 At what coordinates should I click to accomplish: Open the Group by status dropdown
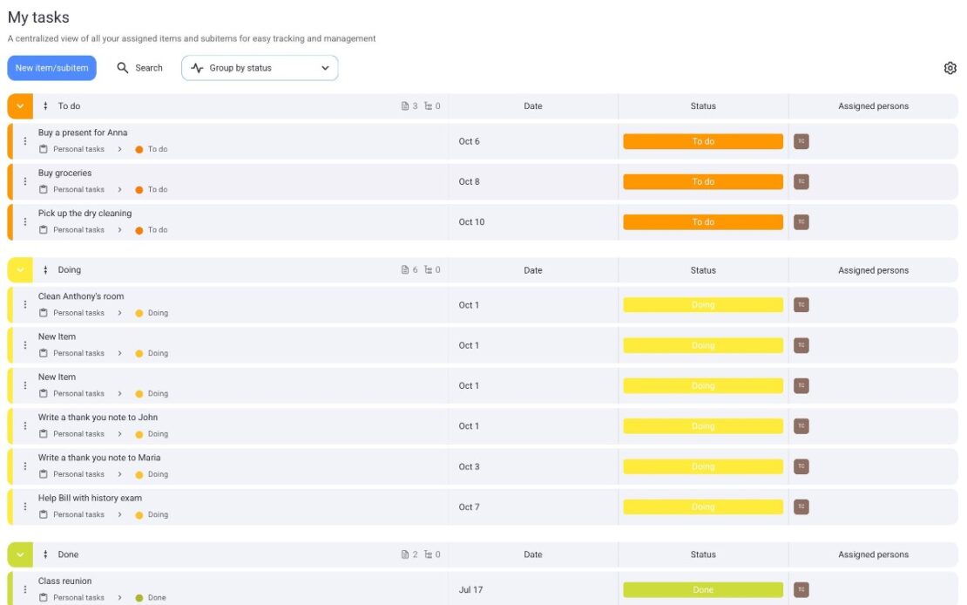(x=260, y=68)
